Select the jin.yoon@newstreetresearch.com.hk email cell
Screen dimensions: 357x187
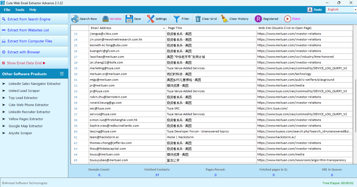coord(127,39)
